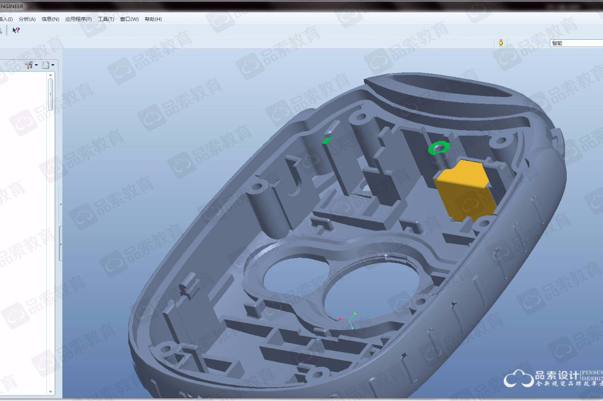The width and height of the screenshot is (603, 401).
Task: Click the regeneration traffic light status icon
Action: [x=501, y=43]
